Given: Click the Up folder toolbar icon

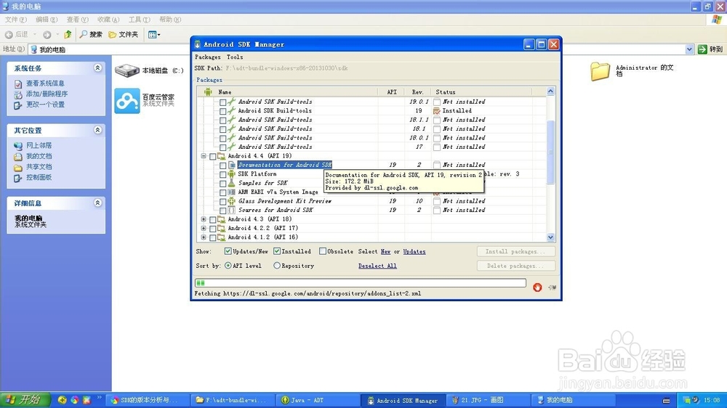Looking at the screenshot, I should (x=68, y=34).
